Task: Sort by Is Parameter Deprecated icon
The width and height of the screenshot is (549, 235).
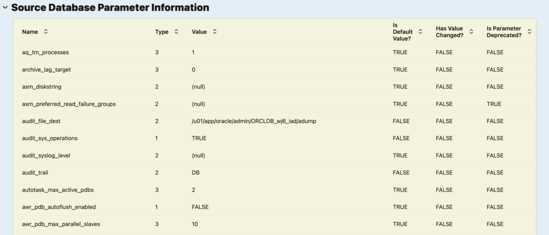Action: pos(529,32)
